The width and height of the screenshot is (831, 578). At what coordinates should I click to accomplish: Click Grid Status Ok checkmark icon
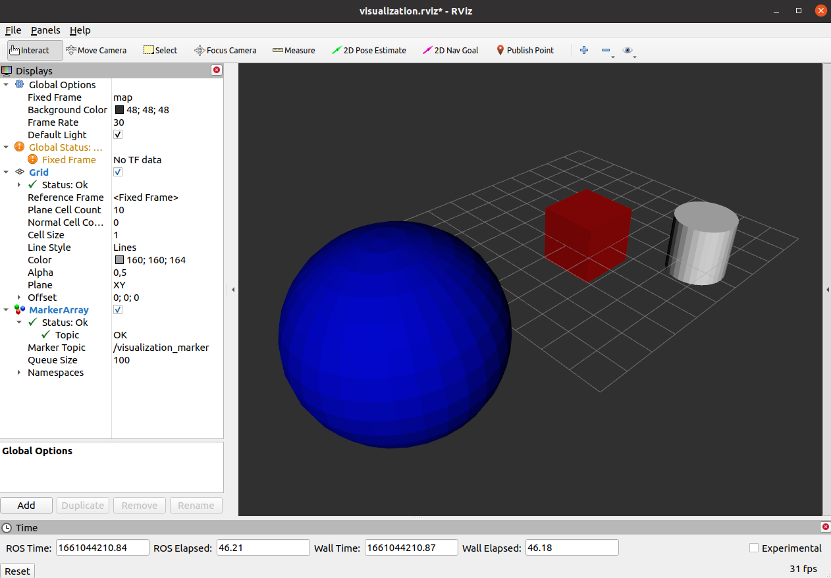[x=33, y=184]
